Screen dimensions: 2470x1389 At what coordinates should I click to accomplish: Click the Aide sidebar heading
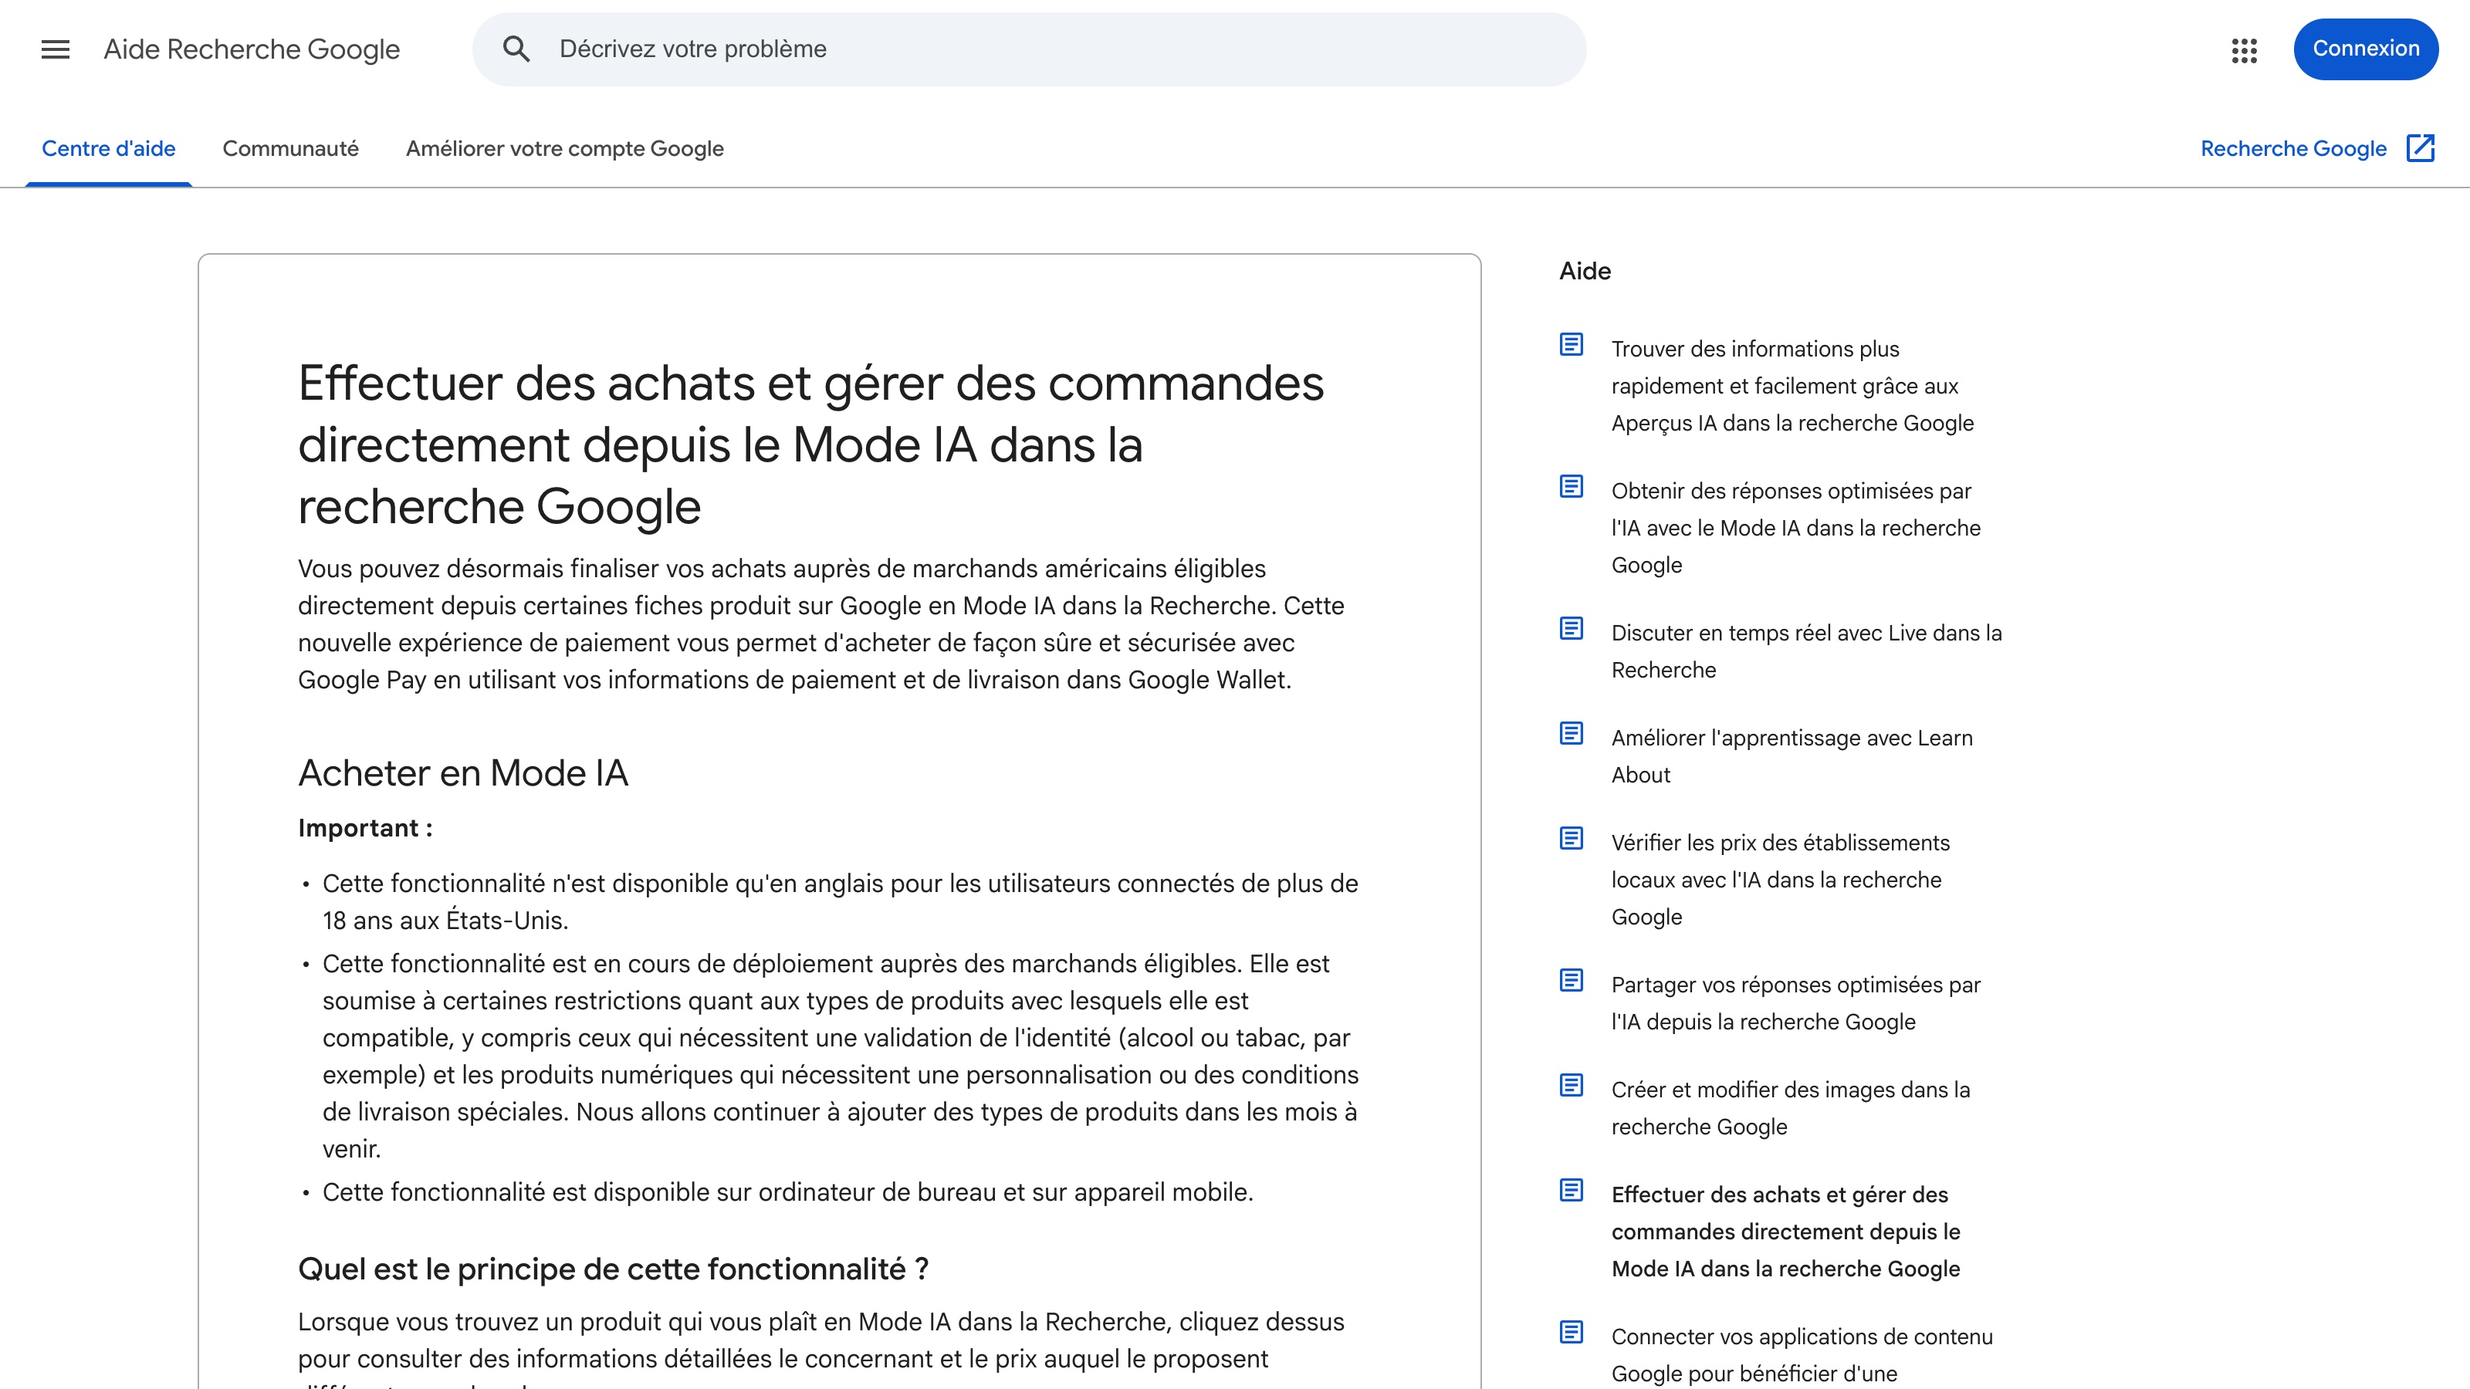click(x=1585, y=272)
